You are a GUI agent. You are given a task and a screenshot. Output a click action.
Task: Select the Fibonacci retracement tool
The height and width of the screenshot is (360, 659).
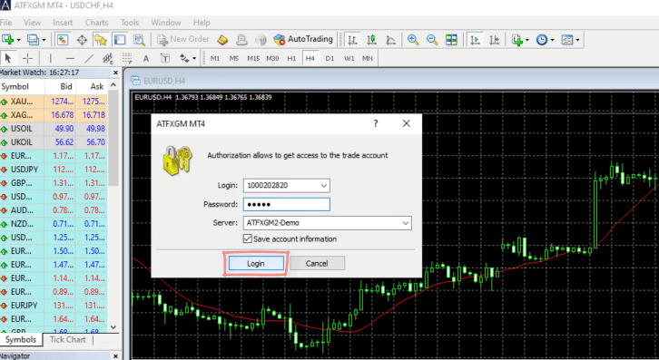pyautogui.click(x=127, y=58)
